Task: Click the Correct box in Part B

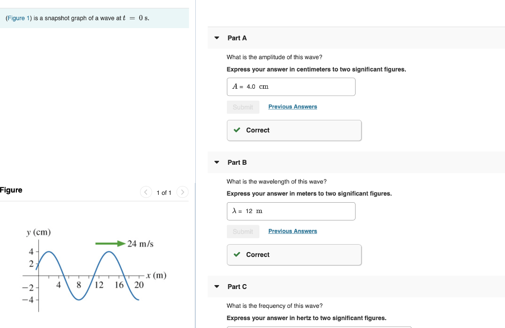Action: point(294,255)
